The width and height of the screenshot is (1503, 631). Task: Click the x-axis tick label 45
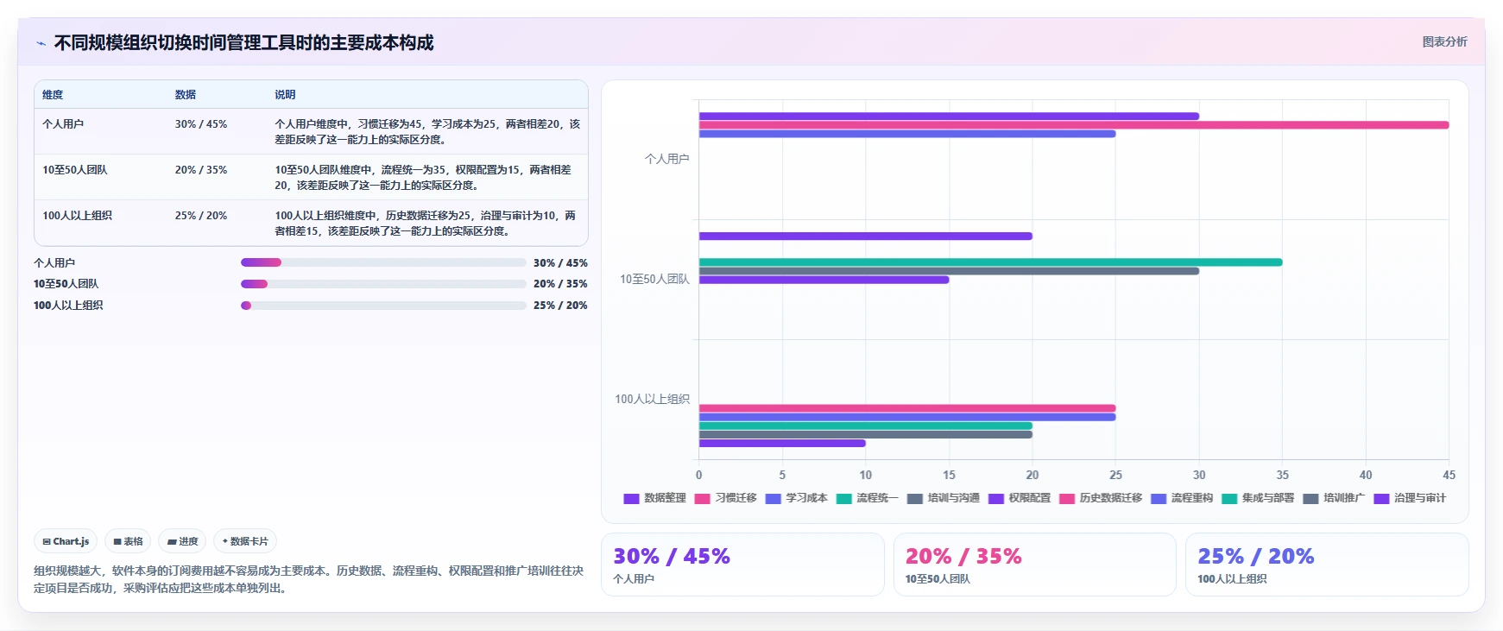point(1449,475)
